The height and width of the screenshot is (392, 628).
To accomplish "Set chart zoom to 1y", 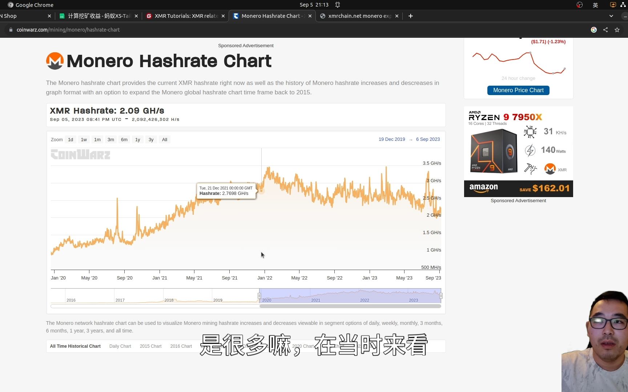I will (x=138, y=140).
